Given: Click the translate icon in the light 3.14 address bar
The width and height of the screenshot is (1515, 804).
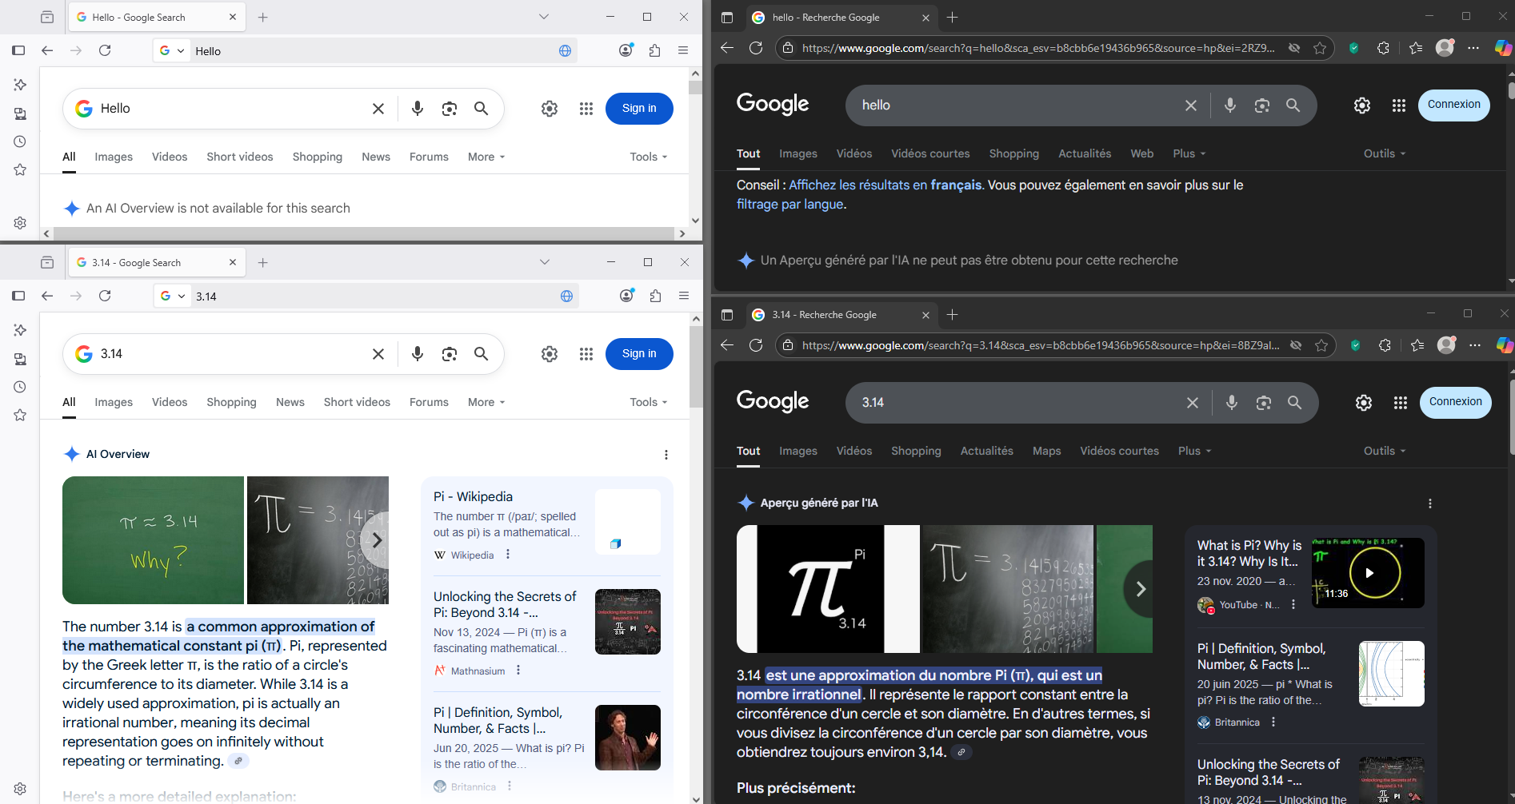Looking at the screenshot, I should [x=566, y=297].
